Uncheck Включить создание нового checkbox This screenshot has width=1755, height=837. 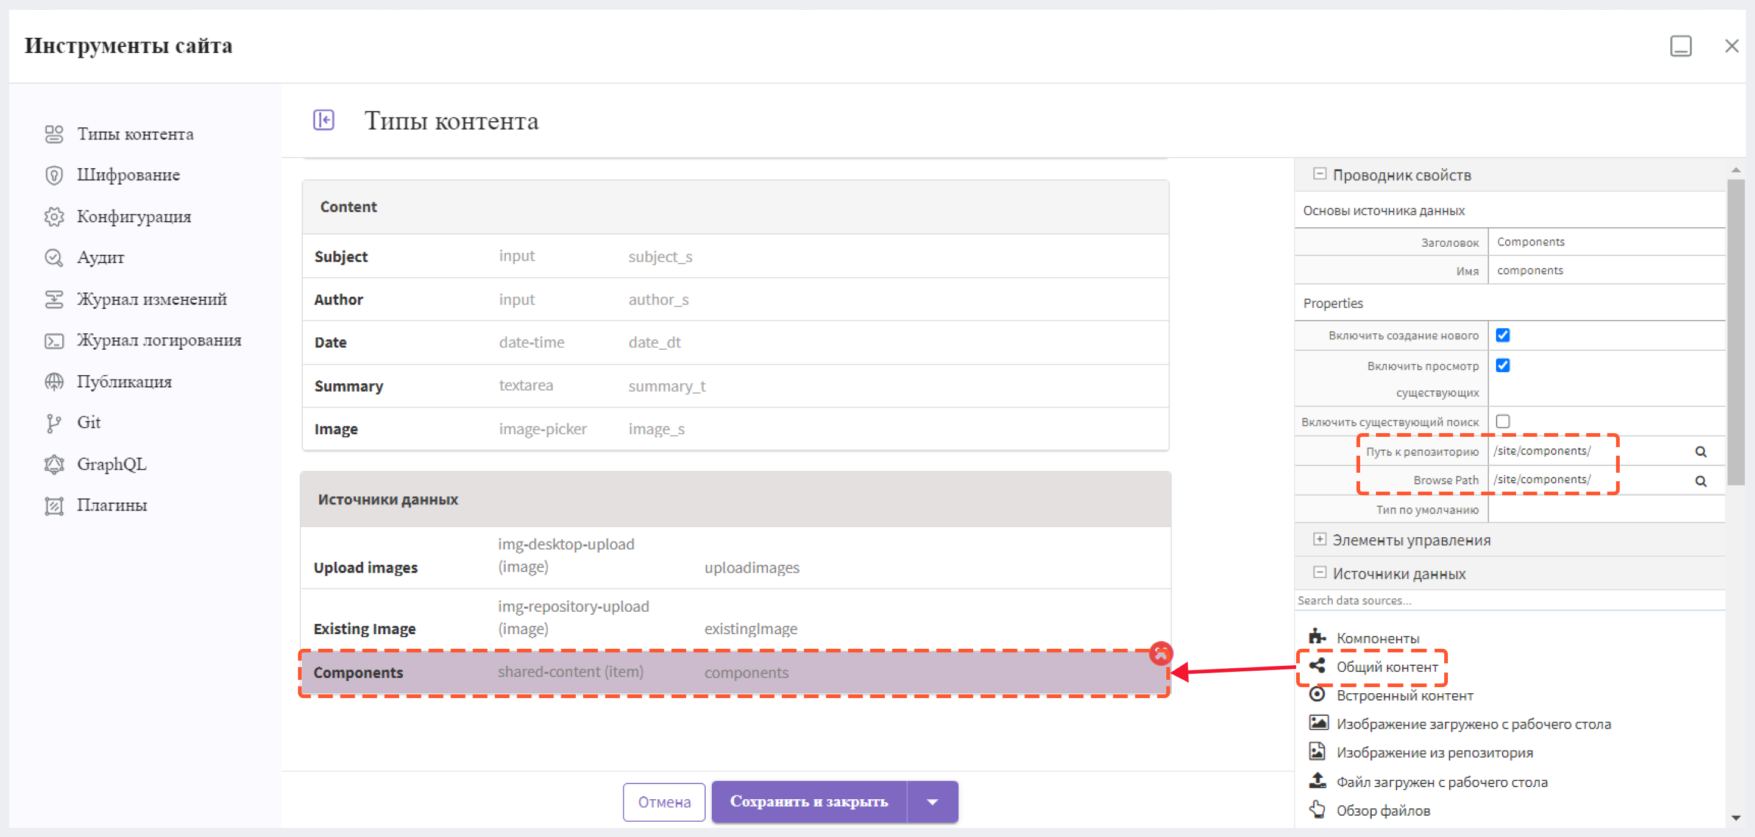point(1502,335)
